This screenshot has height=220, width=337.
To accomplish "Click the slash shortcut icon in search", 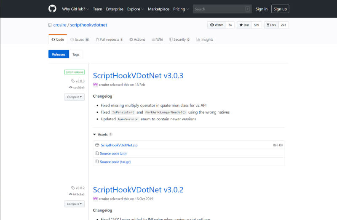I will point(247,9).
